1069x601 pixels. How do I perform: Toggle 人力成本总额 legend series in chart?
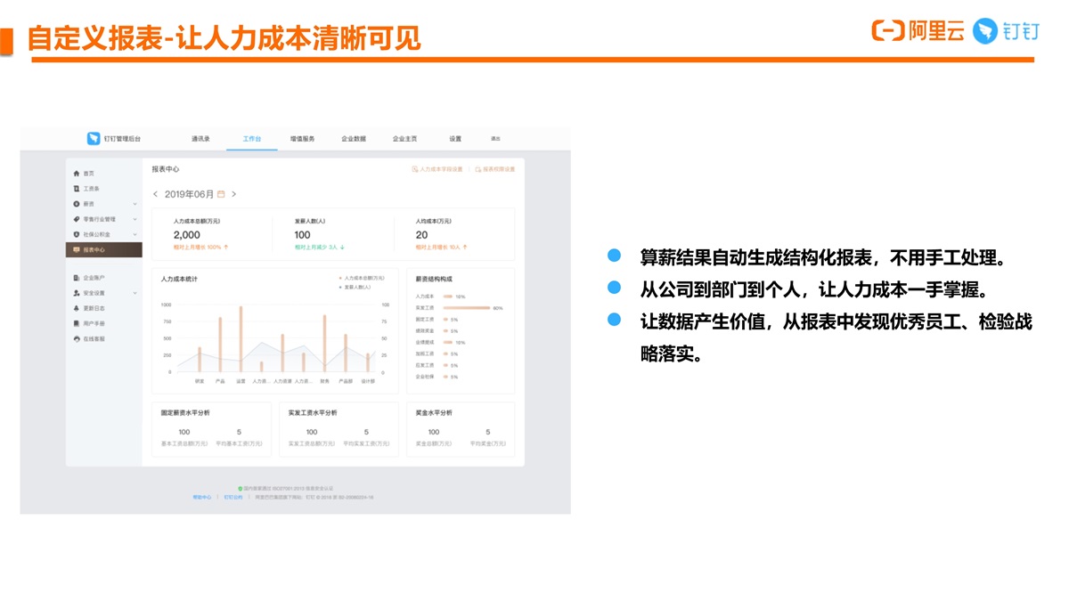362,278
